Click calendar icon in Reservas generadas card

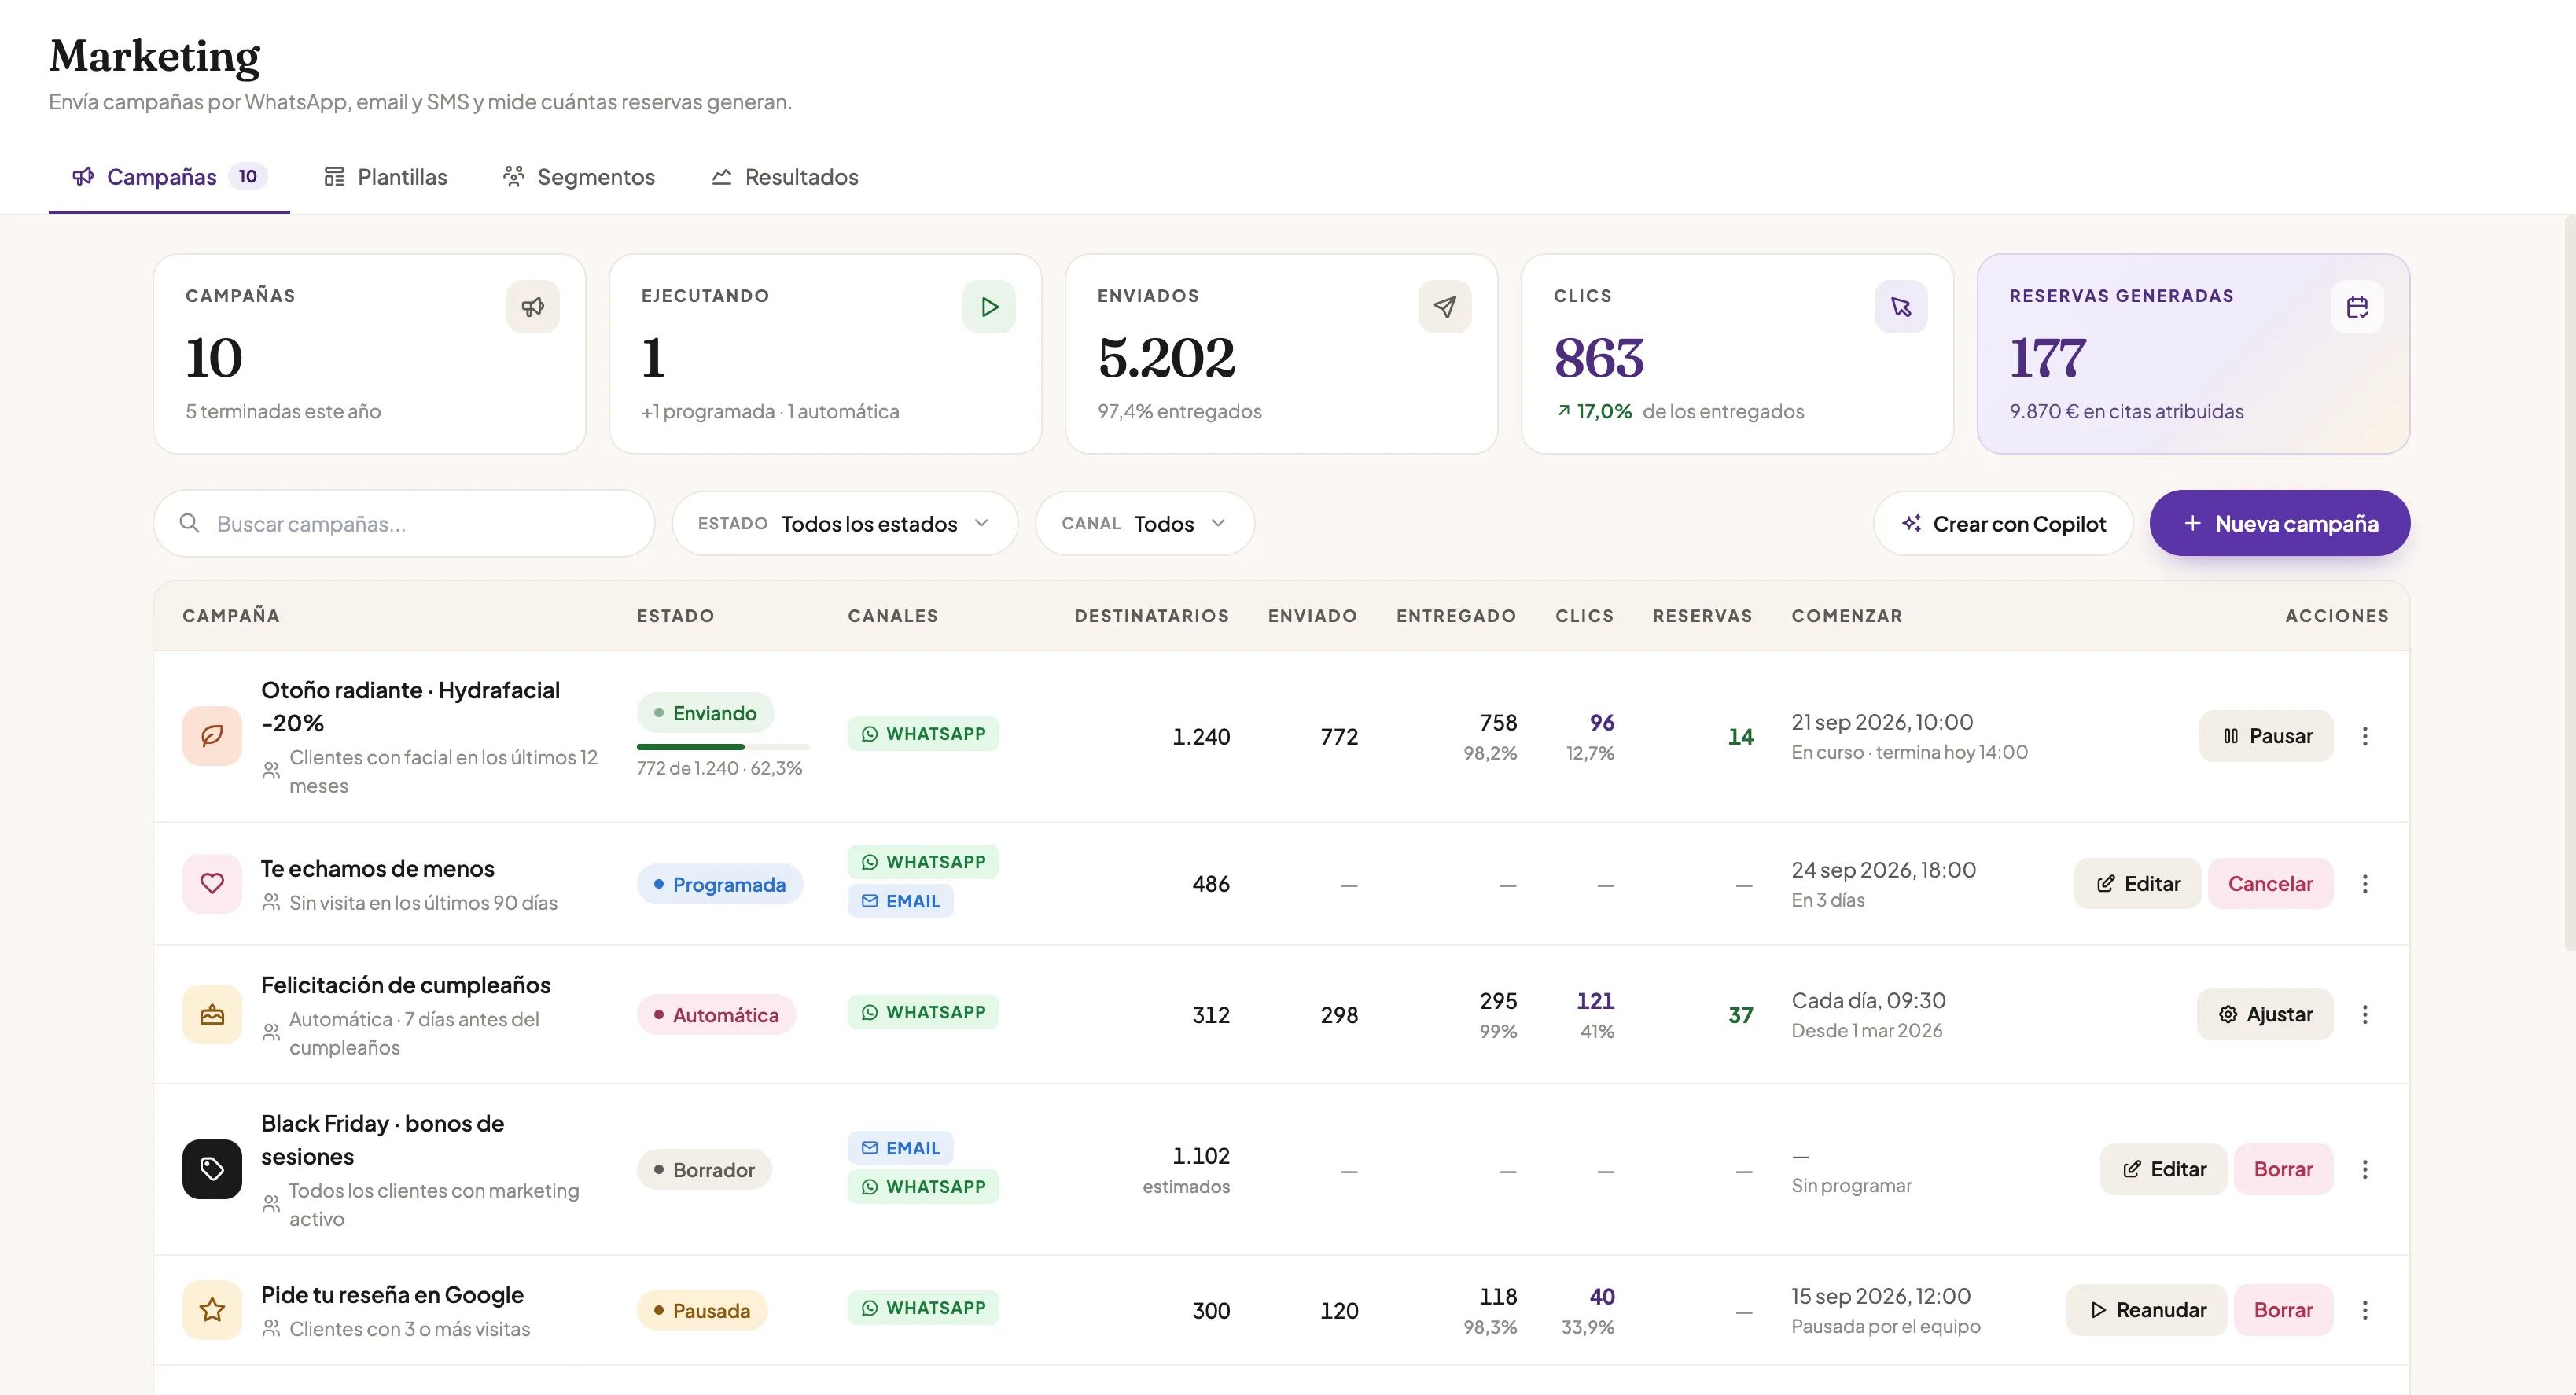tap(2356, 307)
